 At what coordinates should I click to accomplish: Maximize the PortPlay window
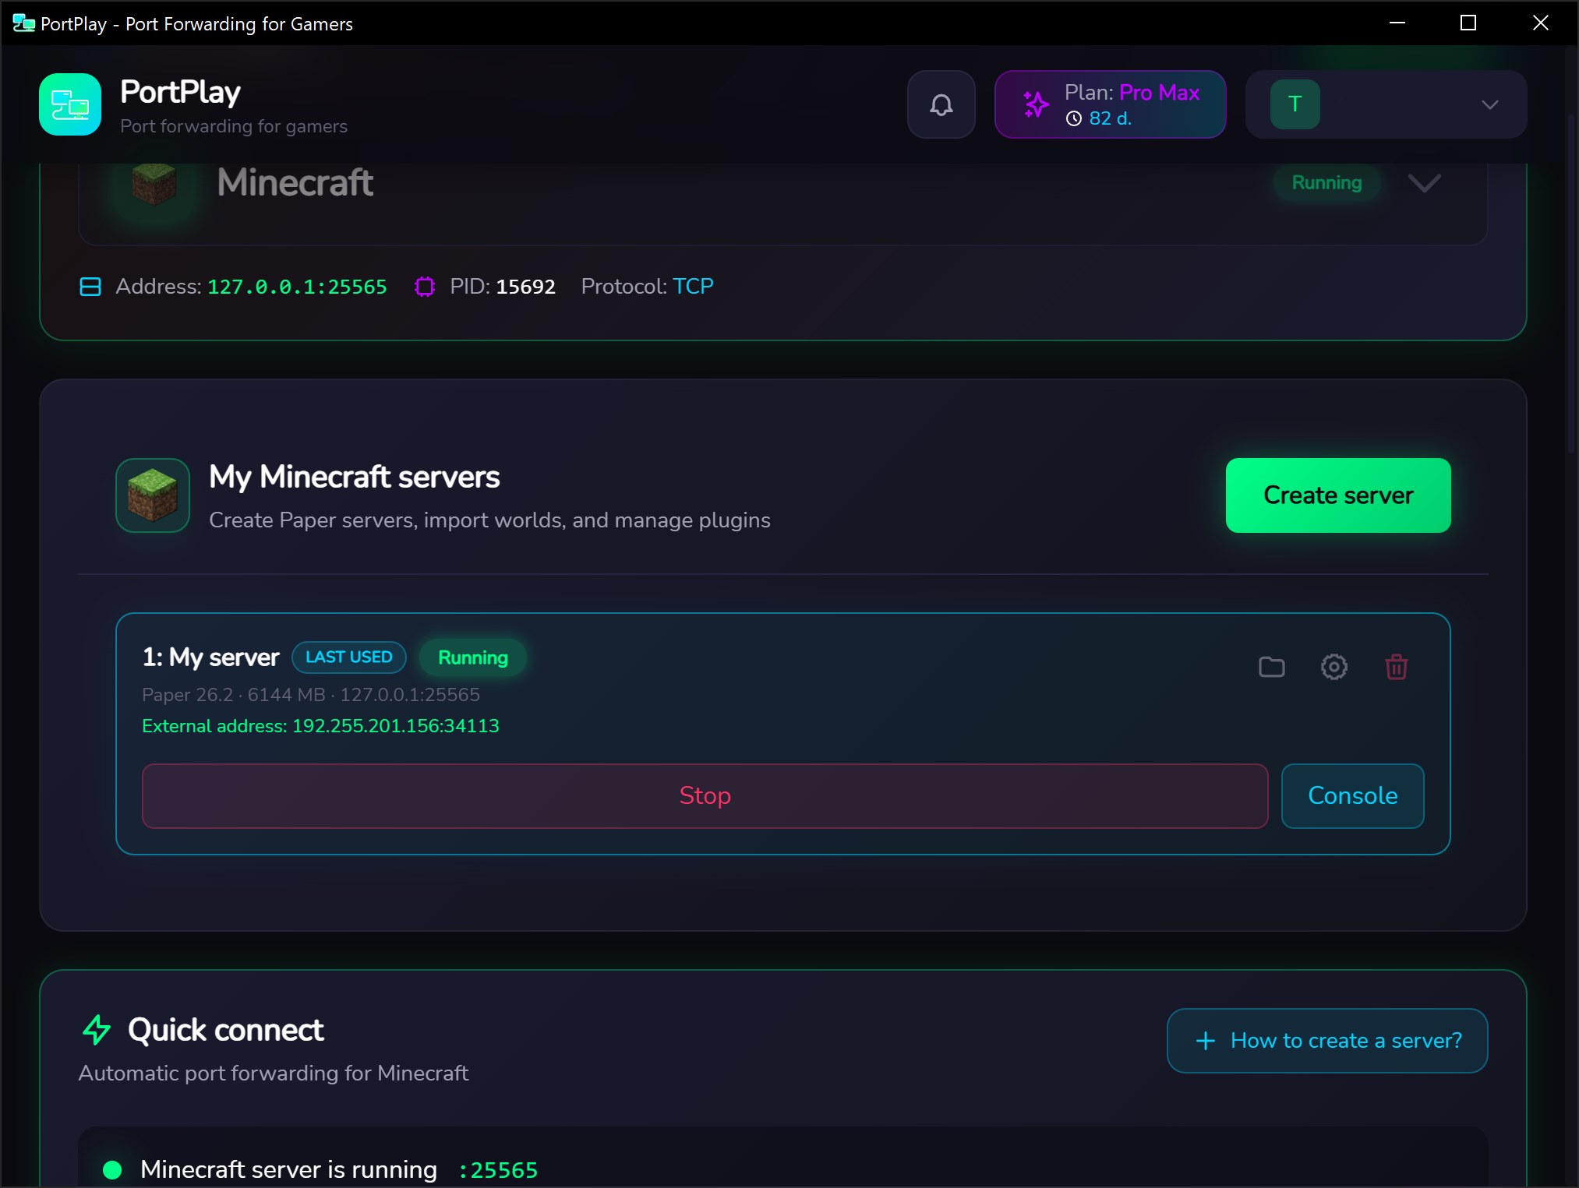[x=1468, y=23]
